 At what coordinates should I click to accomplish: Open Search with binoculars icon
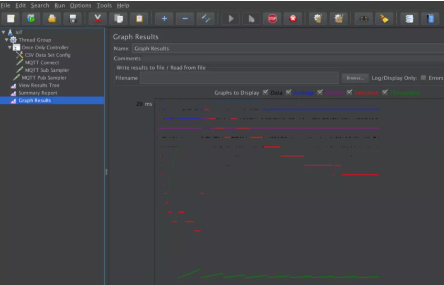click(364, 19)
